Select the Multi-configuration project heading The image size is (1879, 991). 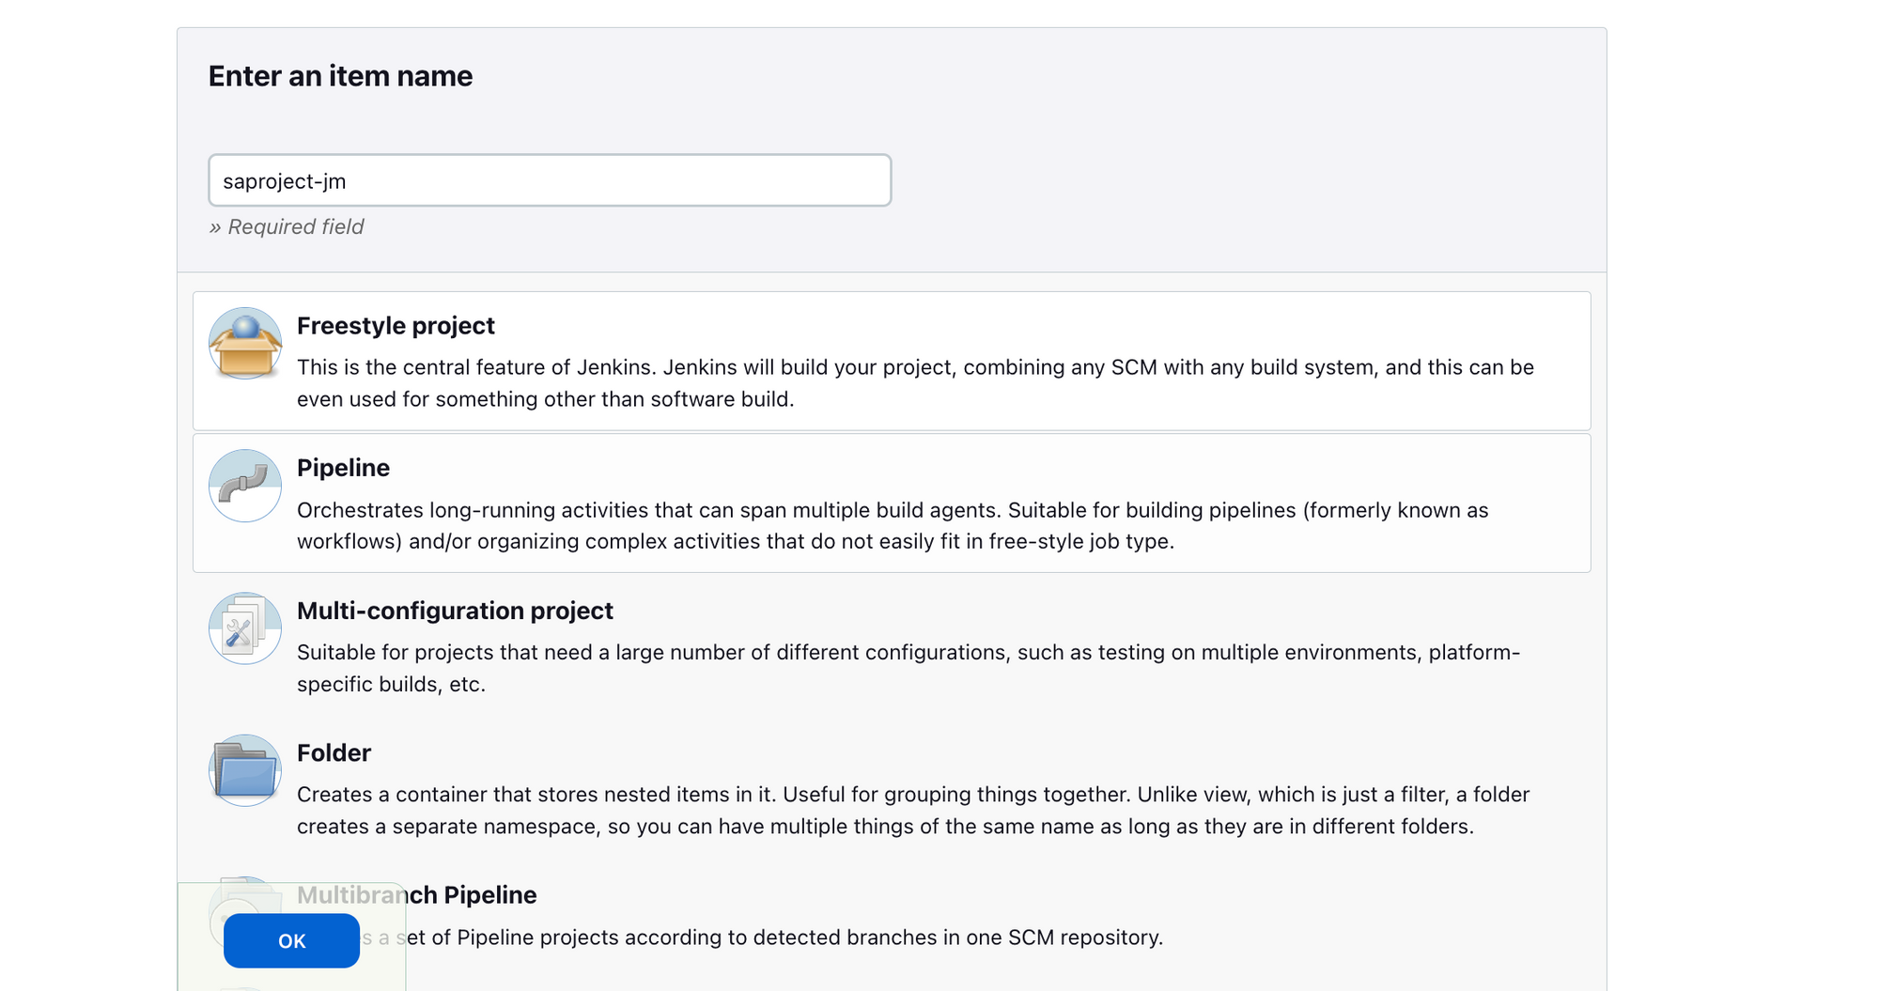click(455, 611)
